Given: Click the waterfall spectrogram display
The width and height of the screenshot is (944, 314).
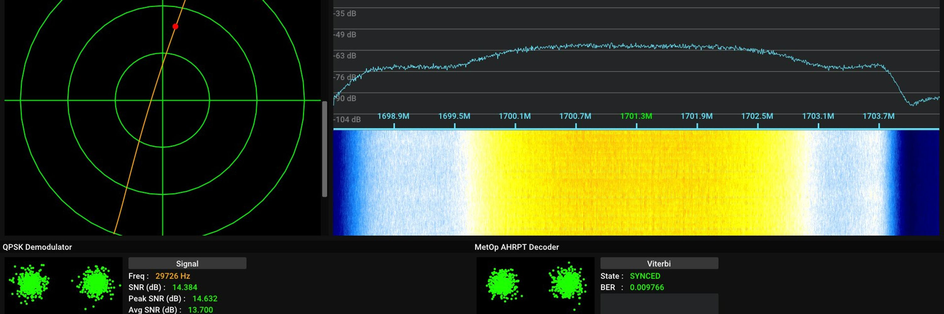Looking at the screenshot, I should (x=636, y=183).
